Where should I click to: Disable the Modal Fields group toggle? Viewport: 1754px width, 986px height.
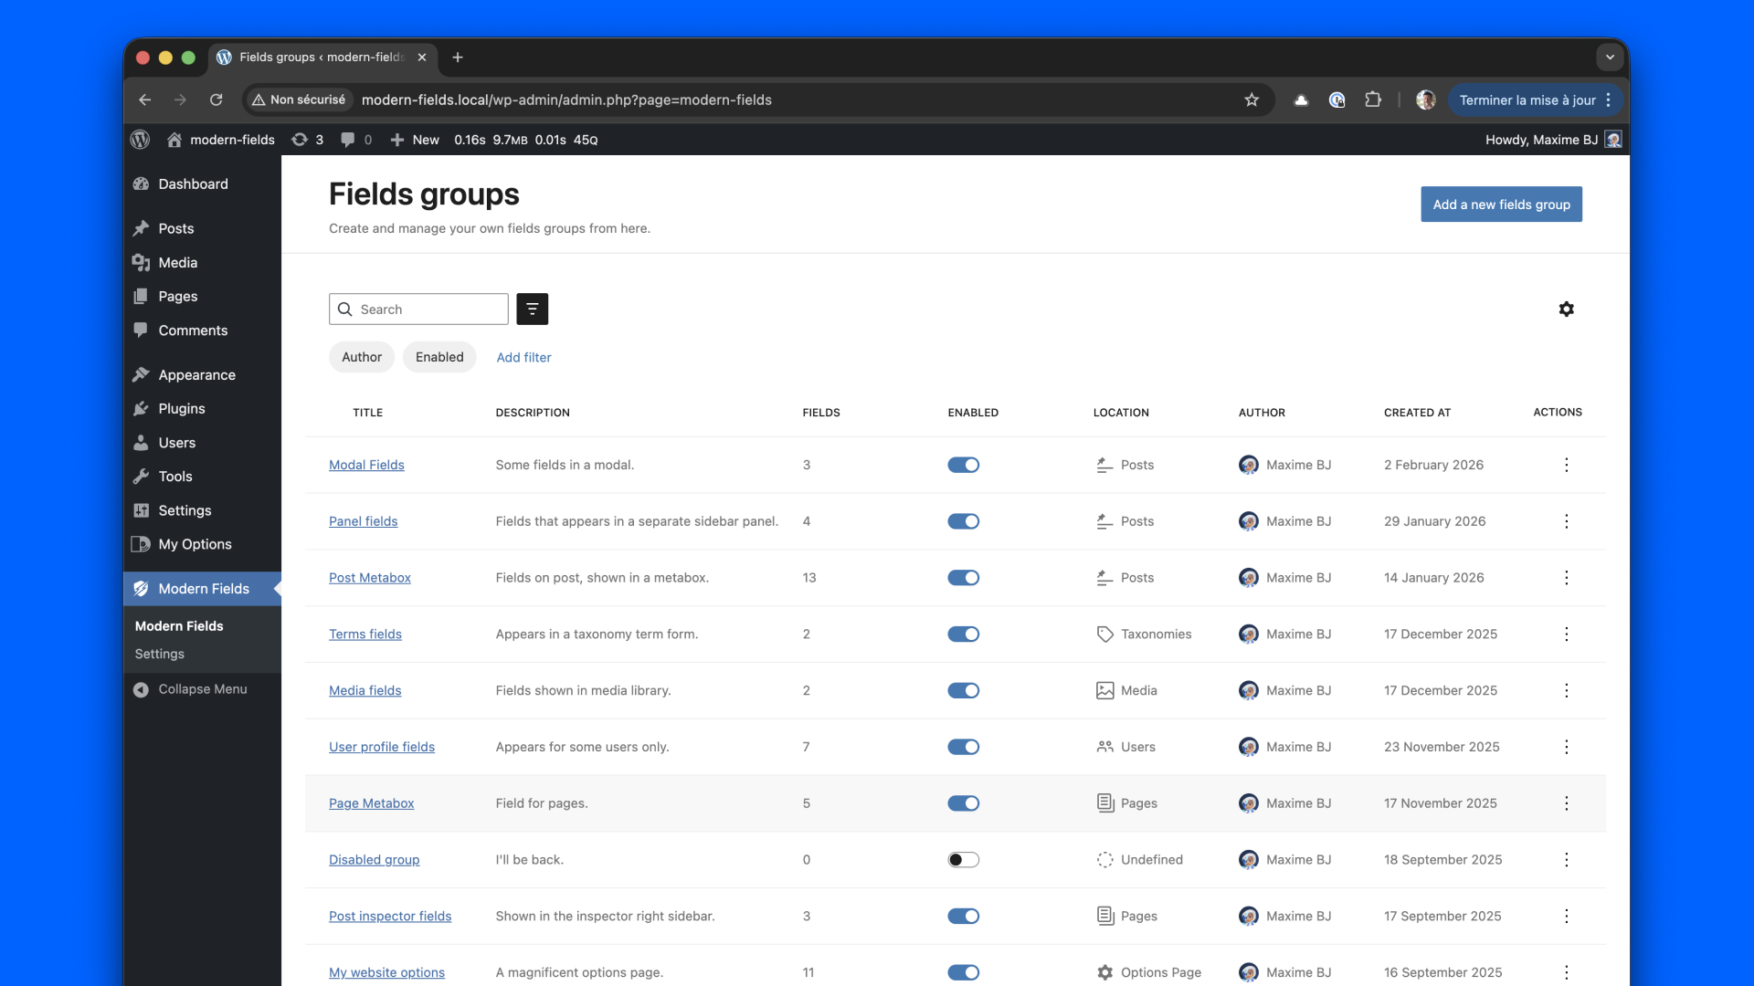pos(963,465)
